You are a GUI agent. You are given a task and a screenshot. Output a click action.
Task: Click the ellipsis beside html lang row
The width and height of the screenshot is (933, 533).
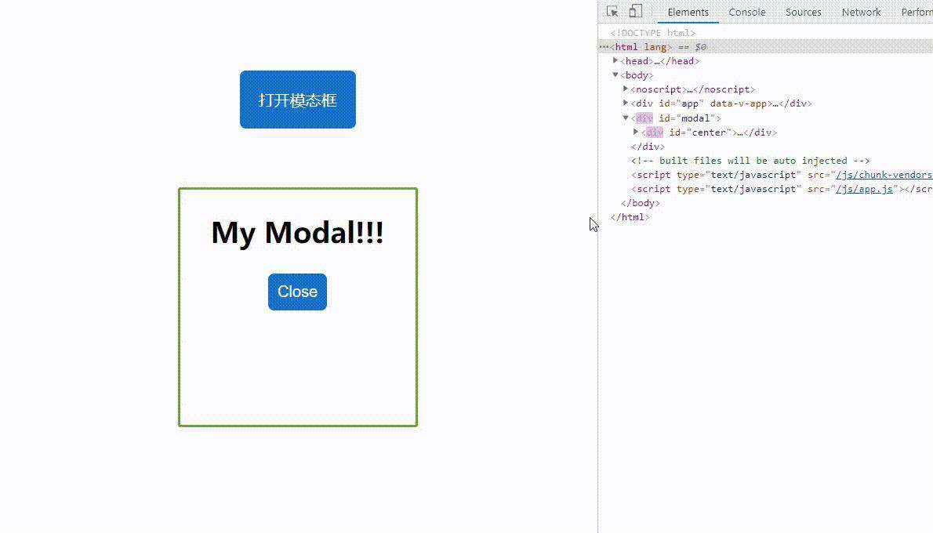pyautogui.click(x=604, y=46)
